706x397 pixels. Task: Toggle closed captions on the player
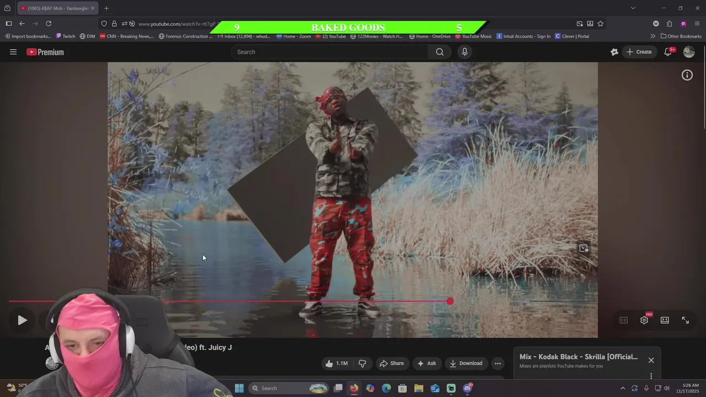click(624, 320)
